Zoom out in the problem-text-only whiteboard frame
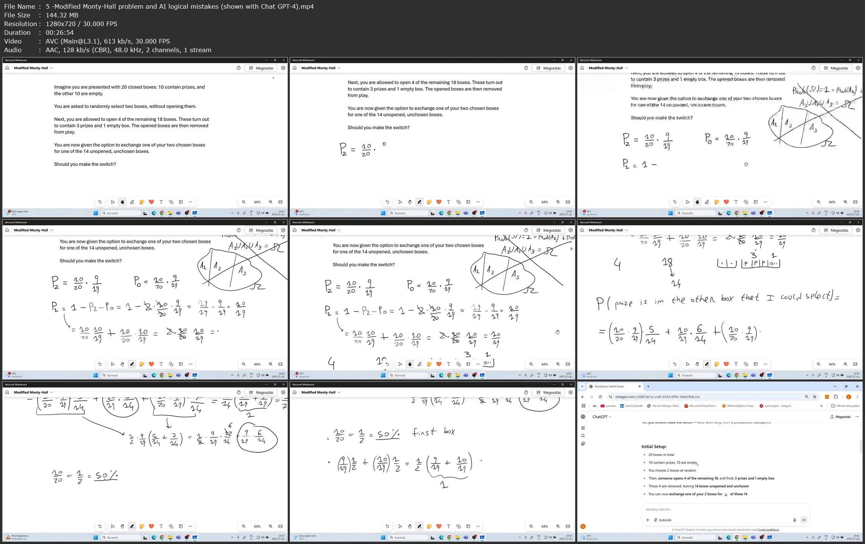Screen dimensions: 865x544 coord(244,202)
